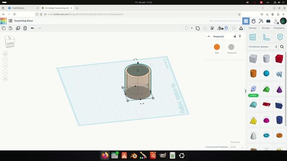Collapse the Shapes(2) inspector panel
The height and width of the screenshot is (161, 287).
click(209, 37)
